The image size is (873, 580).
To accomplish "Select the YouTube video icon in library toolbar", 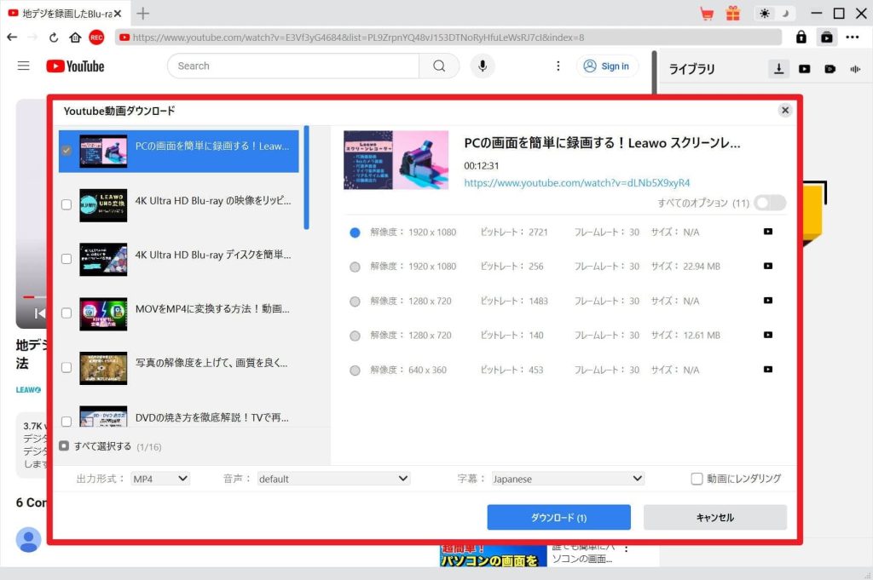I will coord(804,68).
